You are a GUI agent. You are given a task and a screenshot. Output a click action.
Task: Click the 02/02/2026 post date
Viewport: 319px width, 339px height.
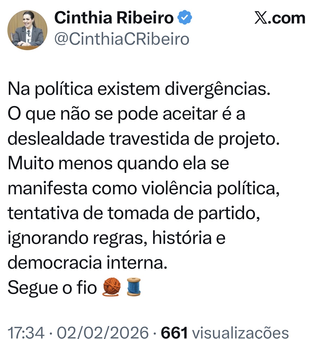pyautogui.click(x=103, y=333)
